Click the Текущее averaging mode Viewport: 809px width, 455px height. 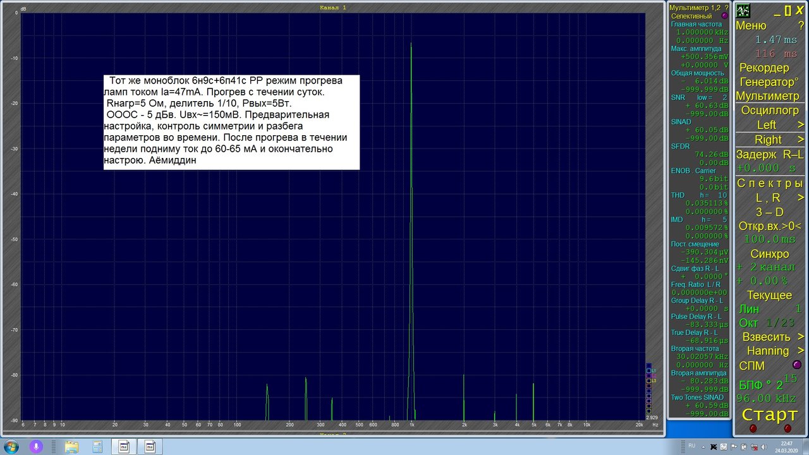[769, 295]
